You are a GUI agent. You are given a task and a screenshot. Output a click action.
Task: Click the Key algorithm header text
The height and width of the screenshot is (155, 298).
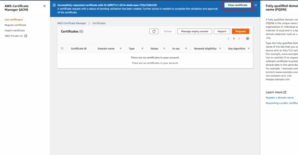[237, 49]
